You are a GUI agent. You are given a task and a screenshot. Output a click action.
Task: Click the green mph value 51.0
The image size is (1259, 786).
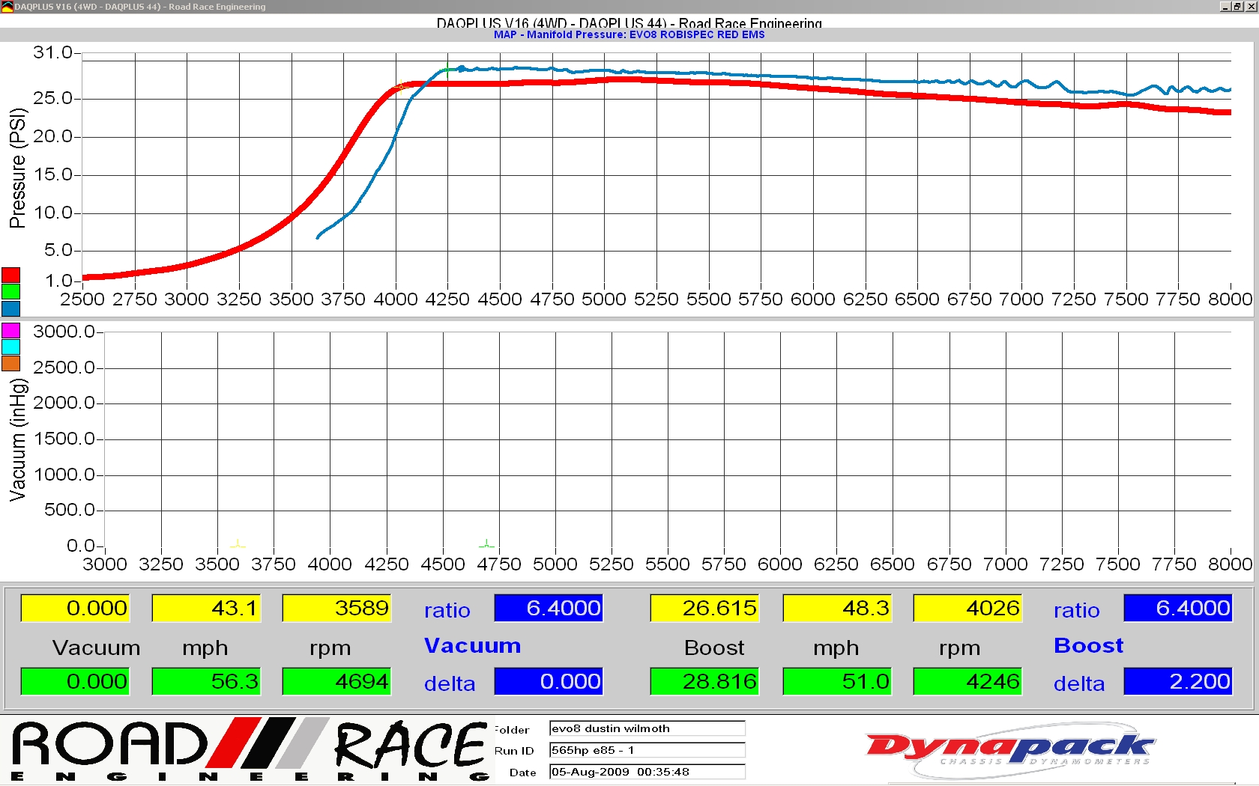[x=837, y=681]
